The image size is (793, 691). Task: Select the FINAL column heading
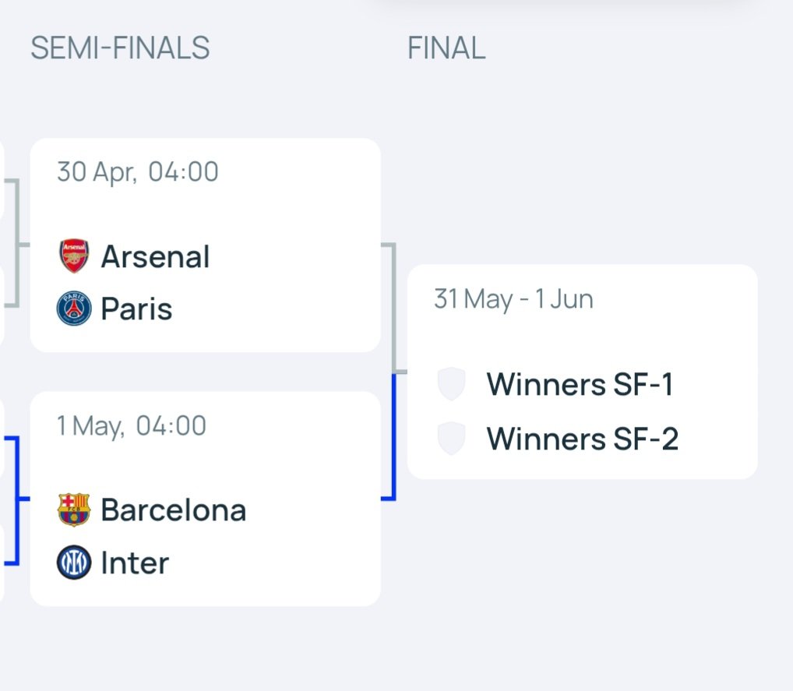(446, 48)
